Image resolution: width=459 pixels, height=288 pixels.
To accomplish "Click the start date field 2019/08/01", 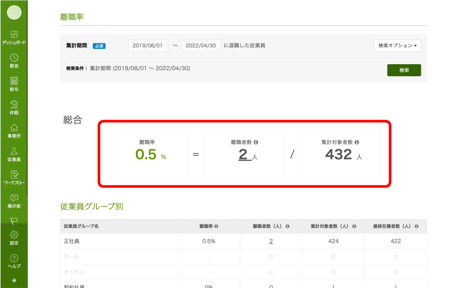I will click(148, 46).
